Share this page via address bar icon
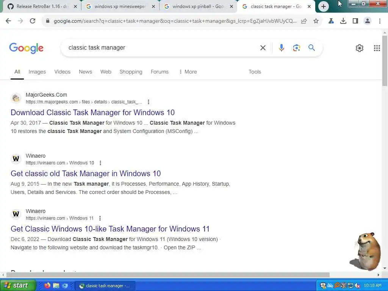This screenshot has width=388, height=291. (304, 21)
